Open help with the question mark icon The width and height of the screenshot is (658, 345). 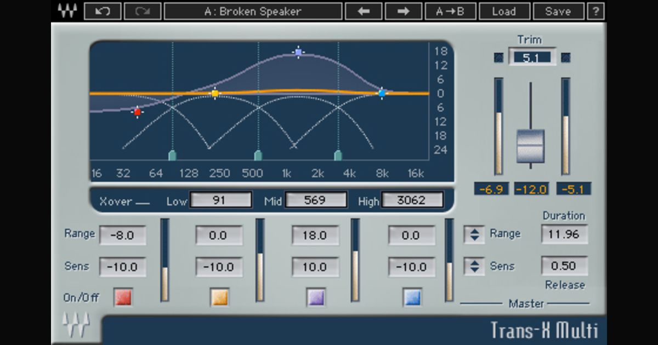596,11
